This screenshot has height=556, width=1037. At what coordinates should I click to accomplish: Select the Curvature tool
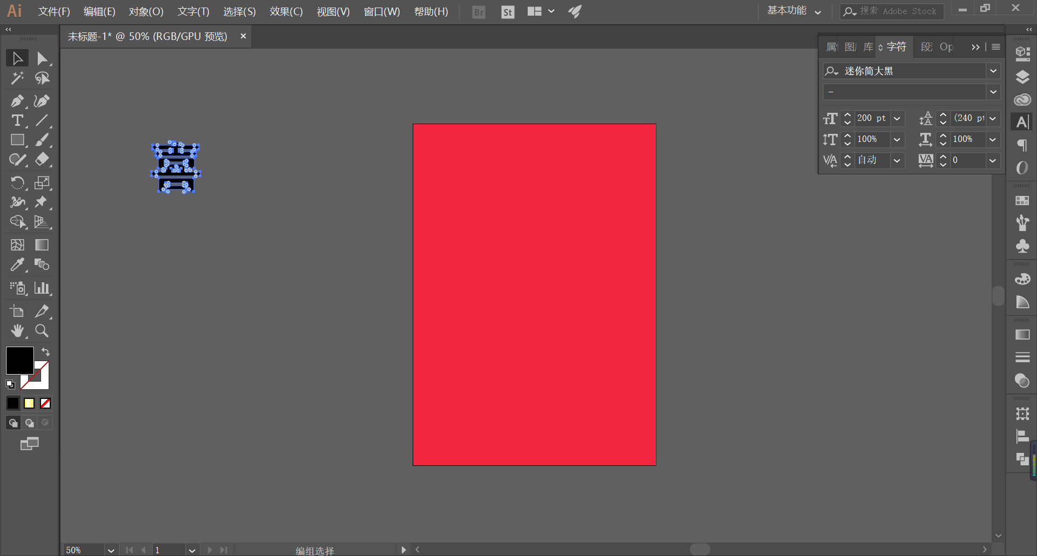click(42, 101)
